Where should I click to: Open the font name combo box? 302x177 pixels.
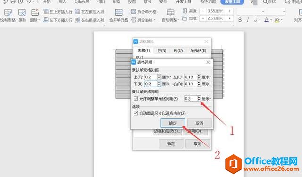click(x=251, y=12)
